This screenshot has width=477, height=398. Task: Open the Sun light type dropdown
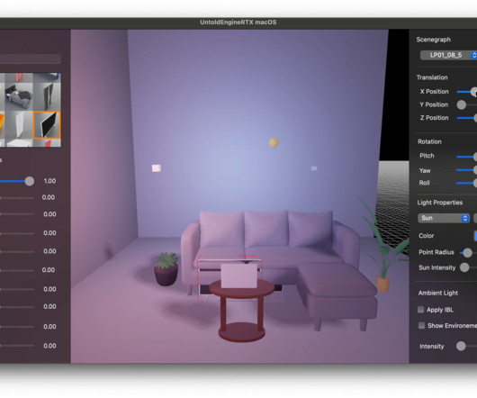coord(444,218)
